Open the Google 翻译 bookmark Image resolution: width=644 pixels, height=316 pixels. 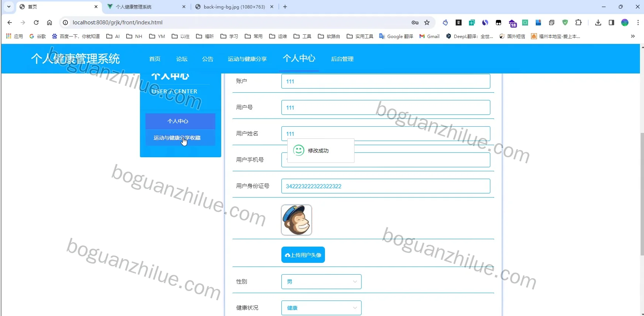click(x=396, y=36)
